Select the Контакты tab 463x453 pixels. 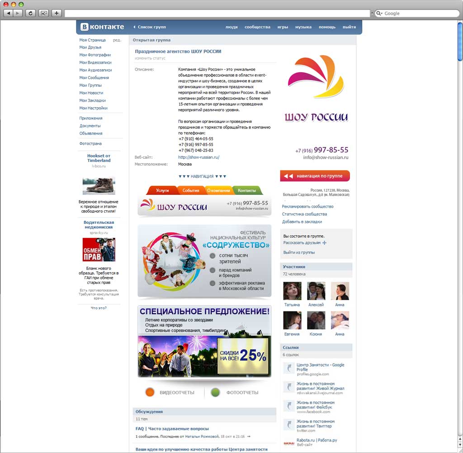click(x=247, y=190)
